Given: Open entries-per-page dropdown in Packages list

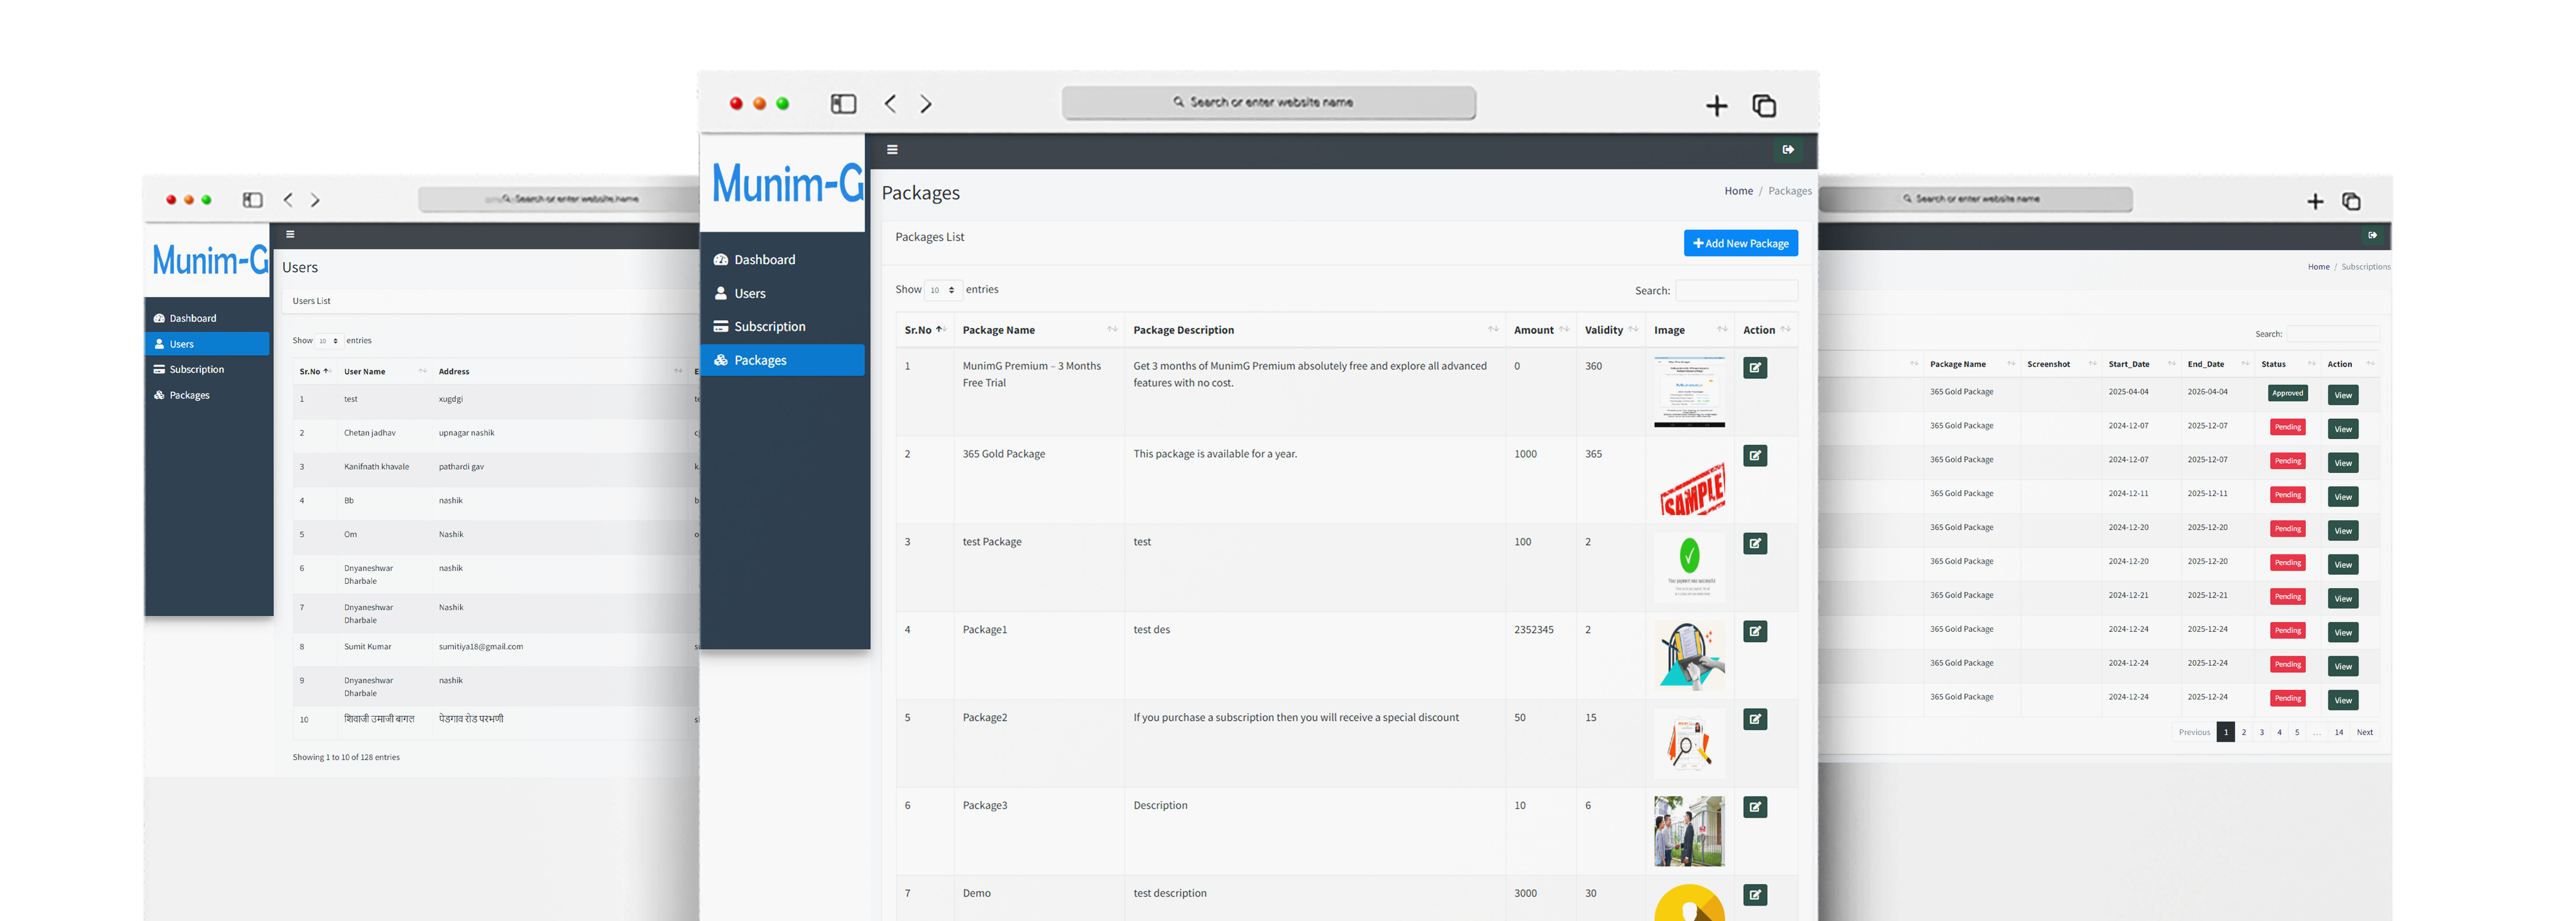Looking at the screenshot, I should 942,291.
